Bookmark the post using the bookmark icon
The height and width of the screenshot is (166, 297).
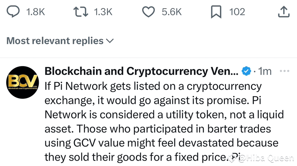point(215,12)
